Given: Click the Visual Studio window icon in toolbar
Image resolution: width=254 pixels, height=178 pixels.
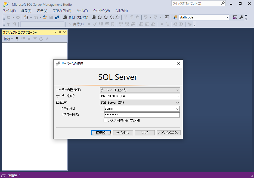Looking at the screenshot, I should click(x=235, y=17).
